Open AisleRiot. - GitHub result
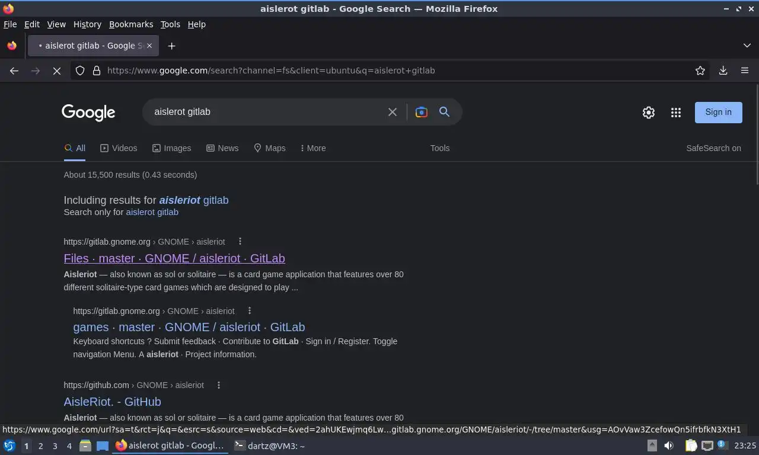 coord(113,402)
